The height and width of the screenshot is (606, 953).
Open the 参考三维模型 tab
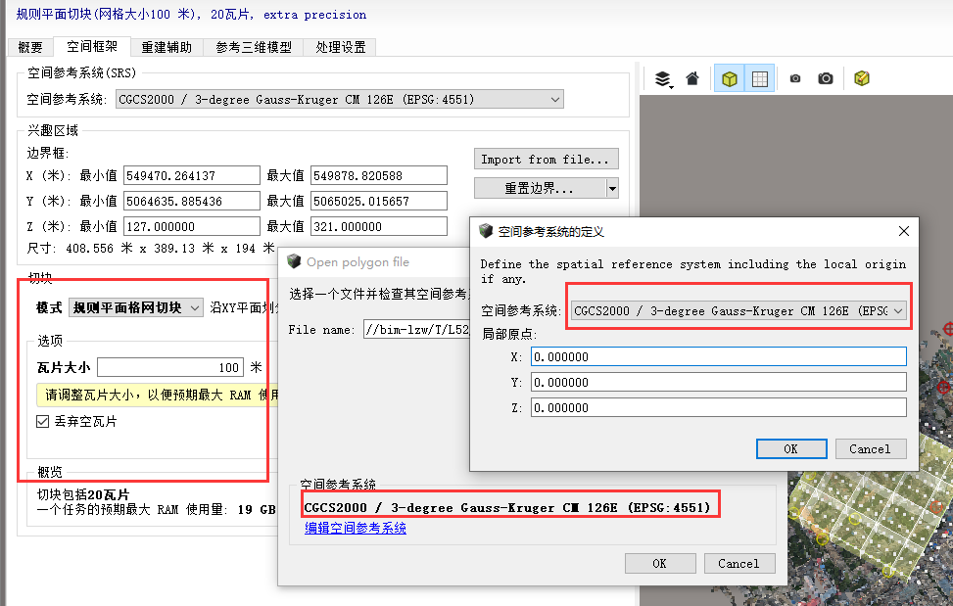(x=253, y=47)
